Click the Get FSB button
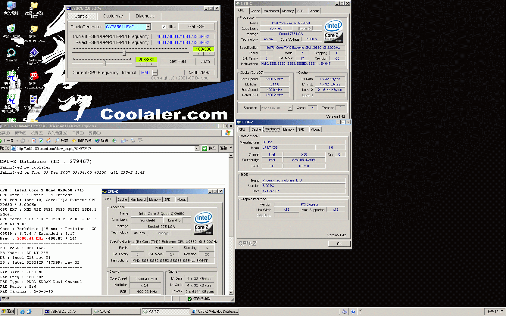The width and height of the screenshot is (506, 316). (196, 27)
